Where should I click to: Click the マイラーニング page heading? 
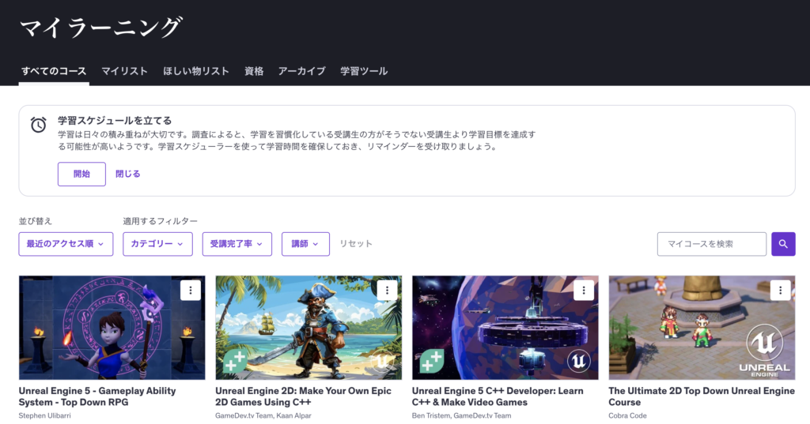click(x=100, y=28)
